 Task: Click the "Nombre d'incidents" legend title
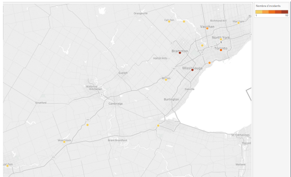(268, 6)
